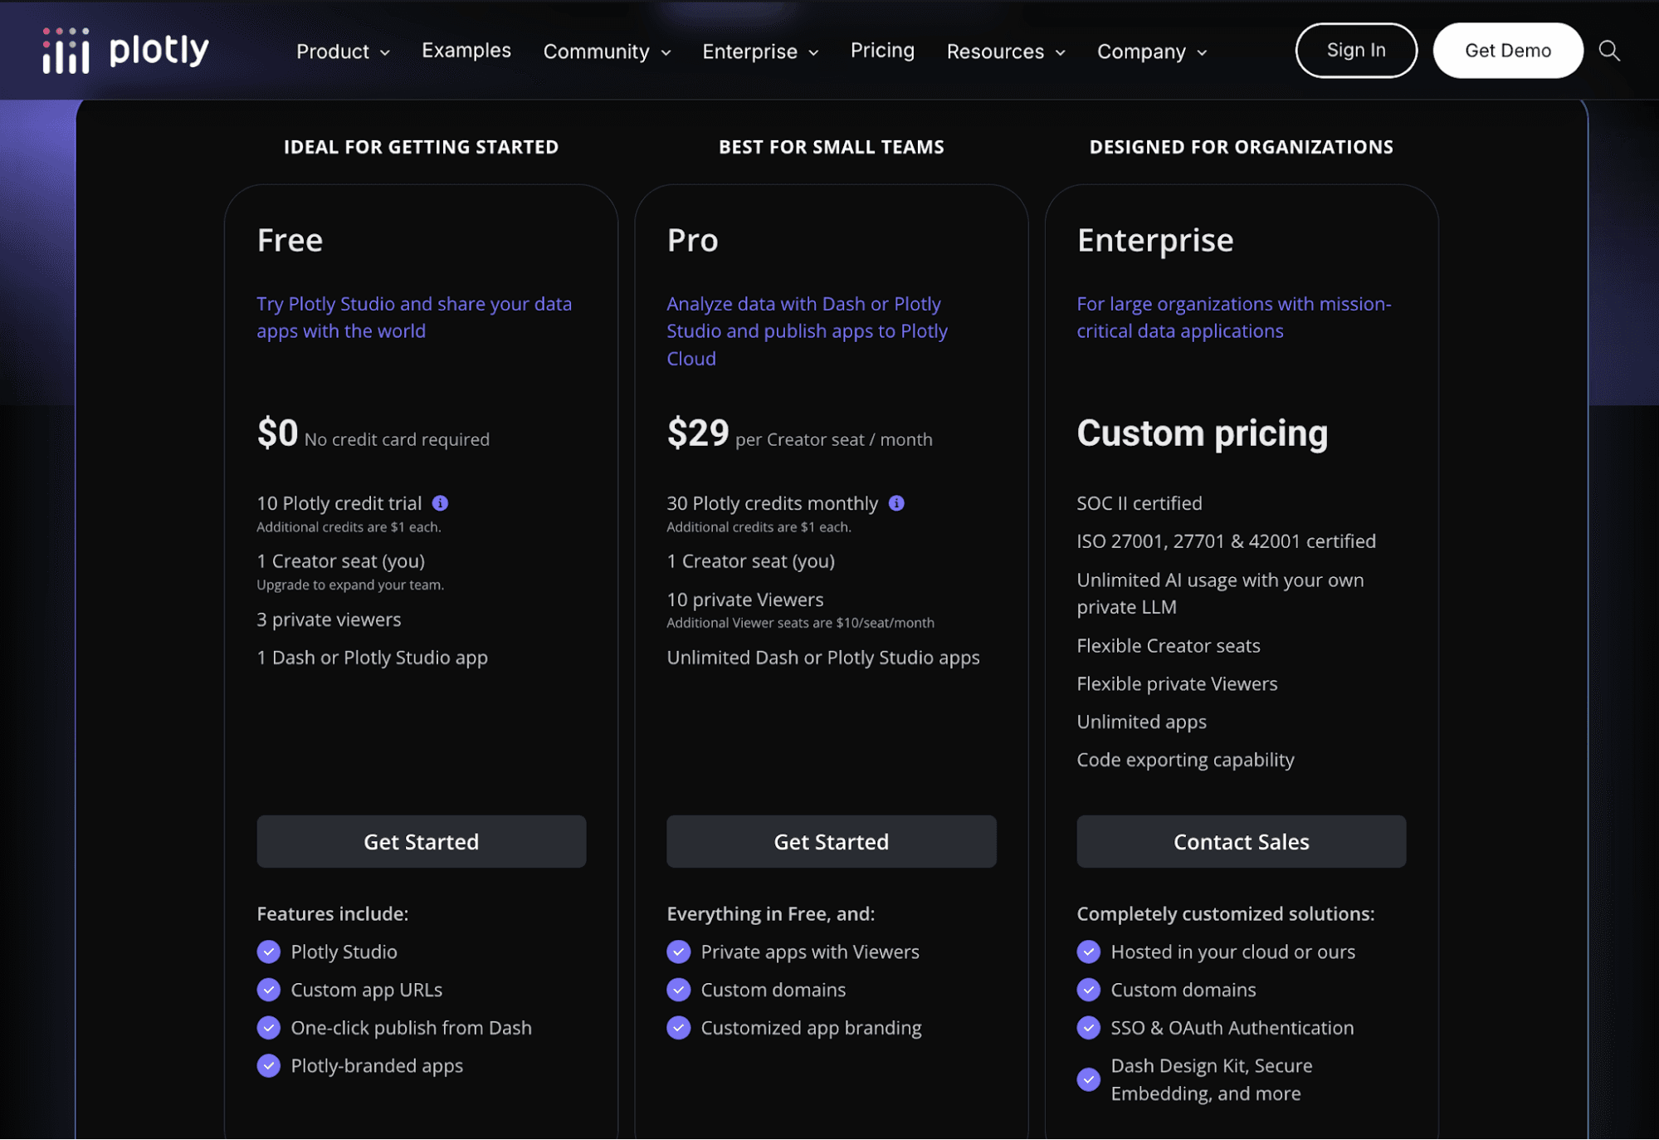This screenshot has width=1659, height=1140.
Task: Click the Sign In button
Action: (1356, 51)
